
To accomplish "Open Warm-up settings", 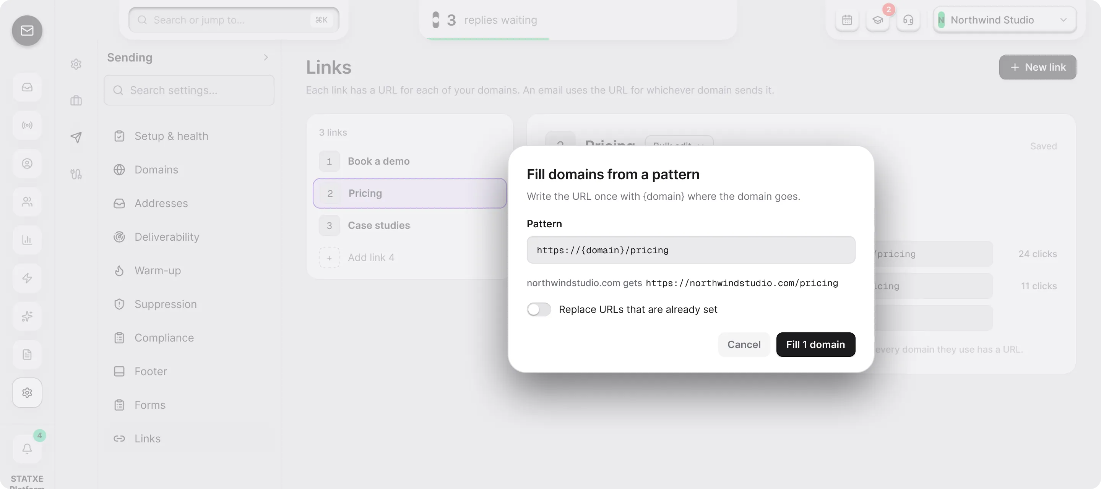I will pos(189,270).
